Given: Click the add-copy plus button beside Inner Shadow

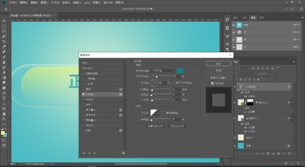Looking at the screenshot, I should [x=121, y=94].
